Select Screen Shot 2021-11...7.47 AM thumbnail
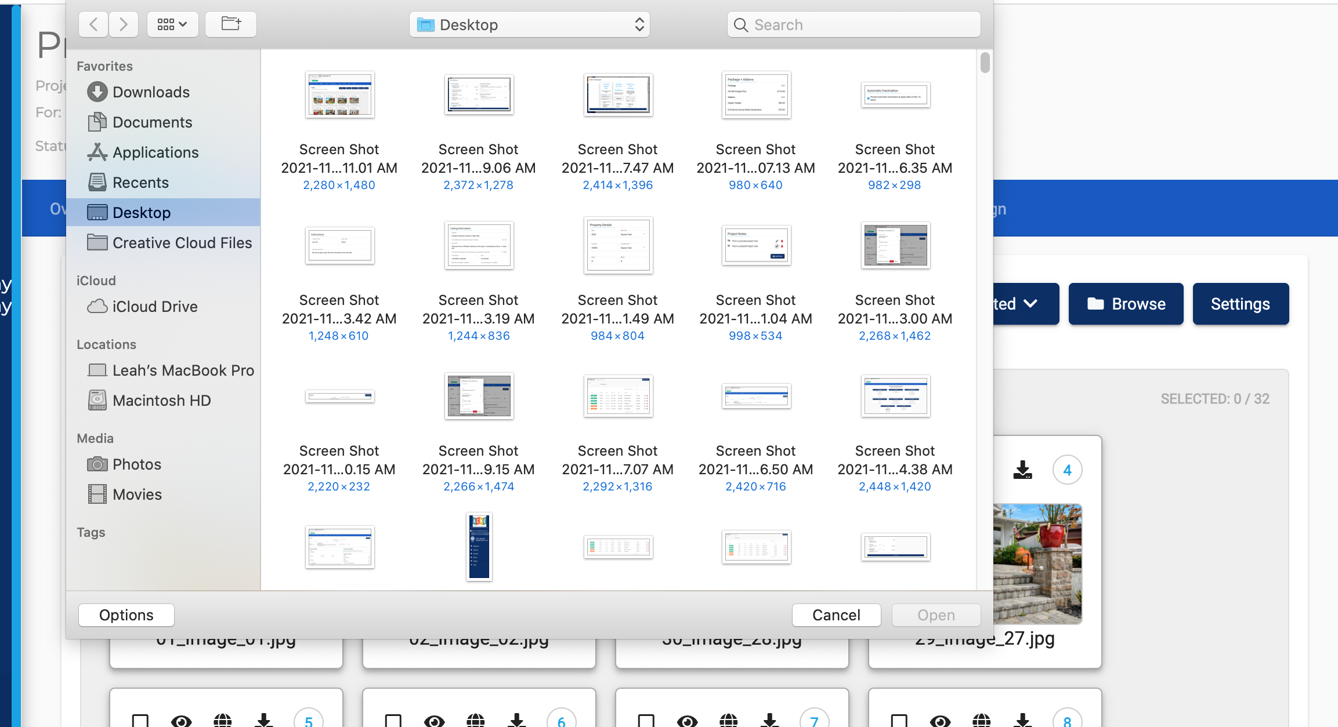Image resolution: width=1338 pixels, height=727 pixels. pos(619,94)
